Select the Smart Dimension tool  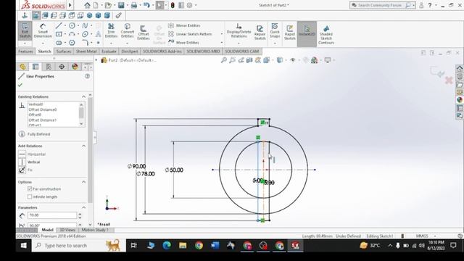[43, 31]
